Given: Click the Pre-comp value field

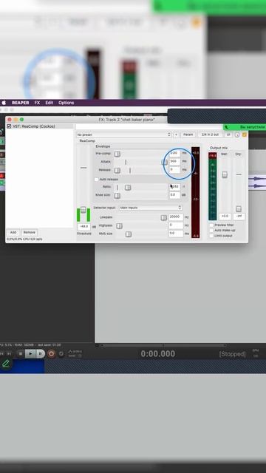Looking at the screenshot, I should point(174,153).
